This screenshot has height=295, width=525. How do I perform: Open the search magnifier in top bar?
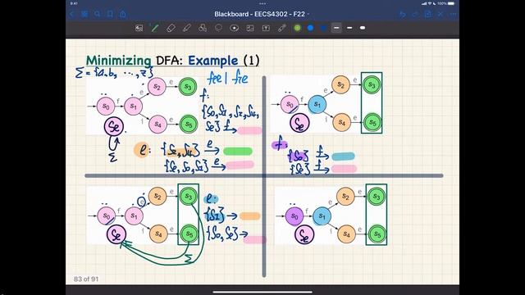point(97,15)
